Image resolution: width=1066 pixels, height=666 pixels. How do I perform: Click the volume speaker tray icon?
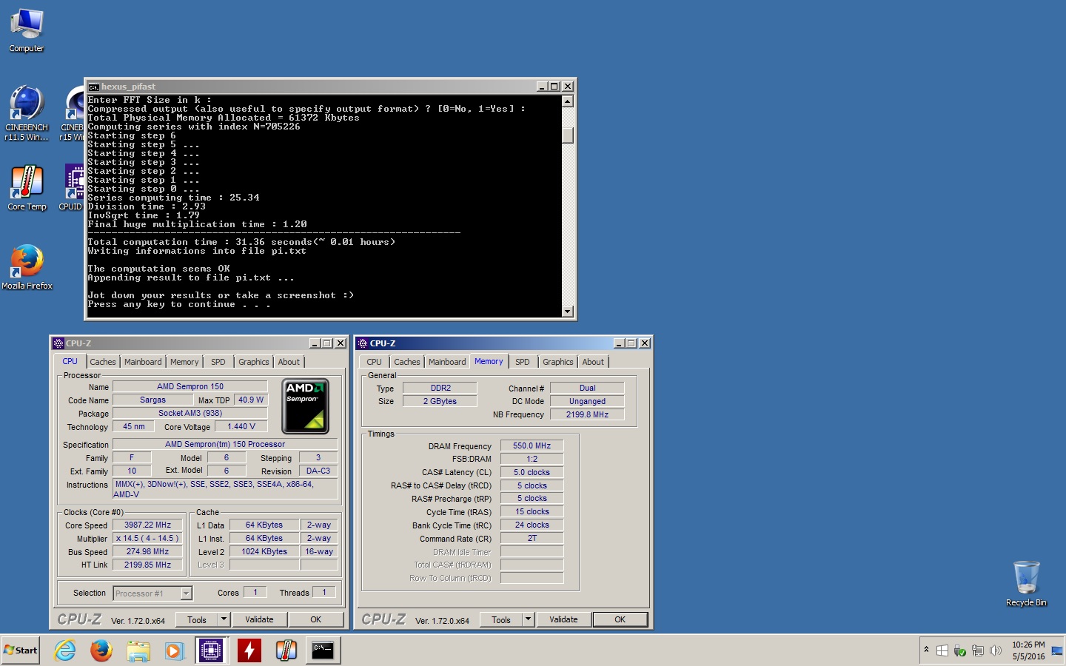(x=996, y=650)
